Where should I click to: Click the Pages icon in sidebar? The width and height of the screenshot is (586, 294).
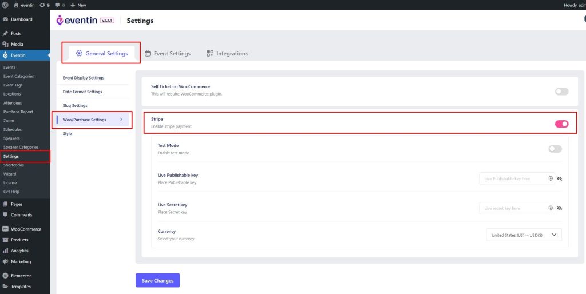(5, 204)
